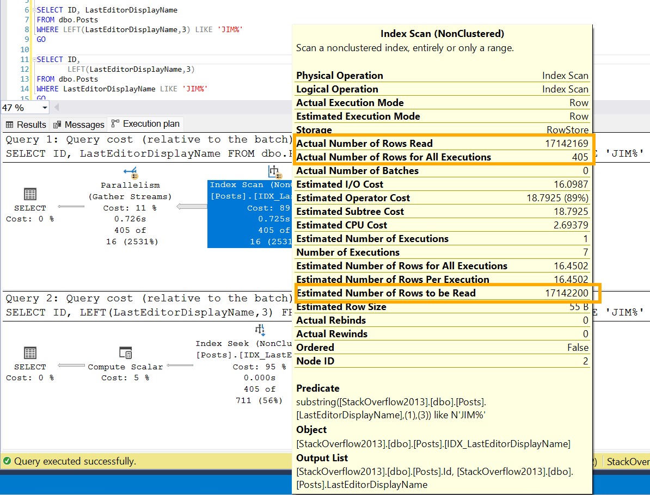Screen dimensions: 650x495
Task: Switch to the Execution plan tab
Action: pyautogui.click(x=145, y=124)
